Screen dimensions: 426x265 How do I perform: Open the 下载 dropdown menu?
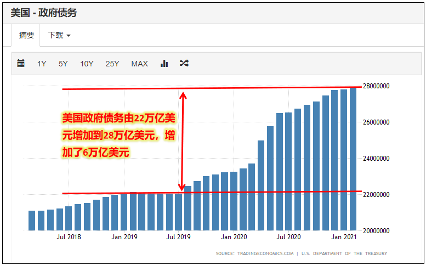click(x=59, y=35)
